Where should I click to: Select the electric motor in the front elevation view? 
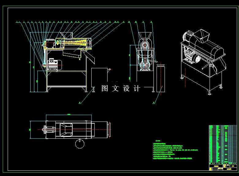(x=55, y=65)
